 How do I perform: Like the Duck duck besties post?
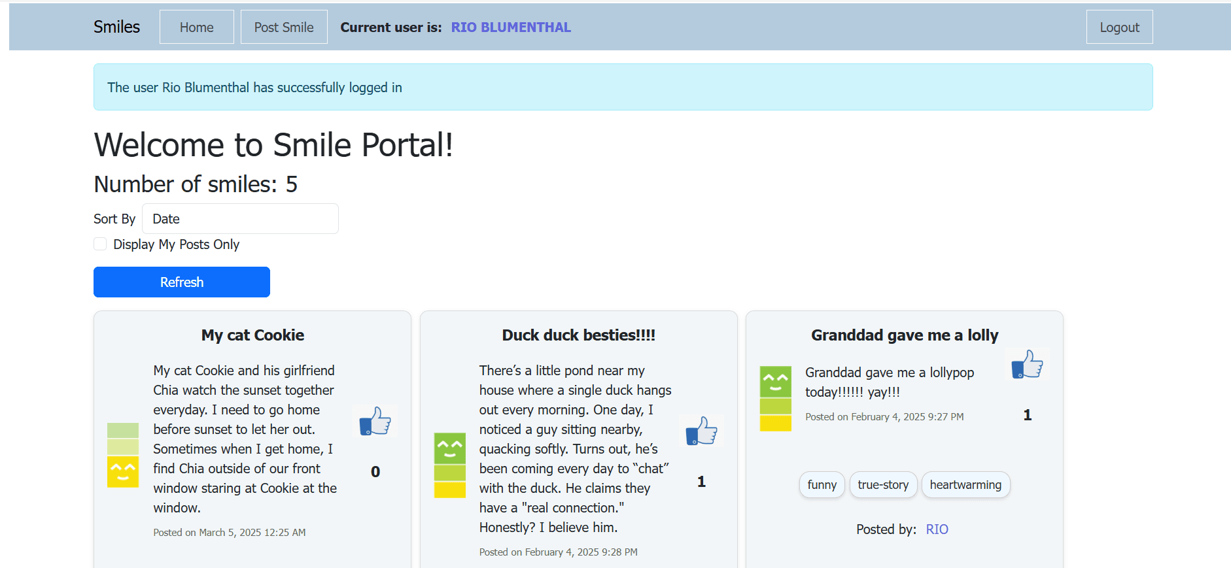tap(701, 431)
